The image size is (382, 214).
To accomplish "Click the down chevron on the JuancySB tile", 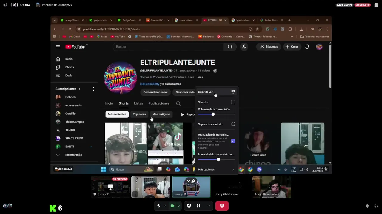I will point(188,181).
